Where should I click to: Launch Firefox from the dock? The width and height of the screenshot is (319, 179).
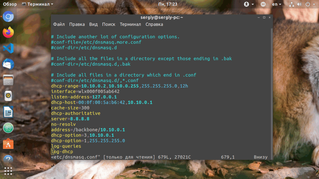point(8,32)
